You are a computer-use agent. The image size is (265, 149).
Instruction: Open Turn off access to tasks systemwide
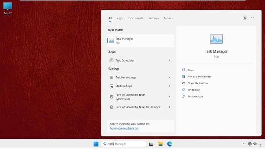tap(140, 96)
